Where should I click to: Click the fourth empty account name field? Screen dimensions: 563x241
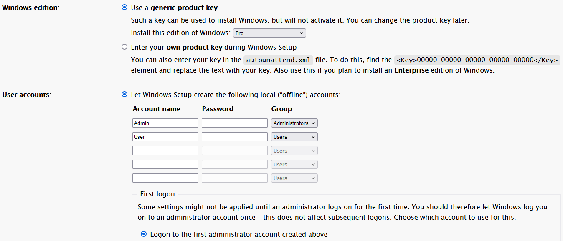165,164
